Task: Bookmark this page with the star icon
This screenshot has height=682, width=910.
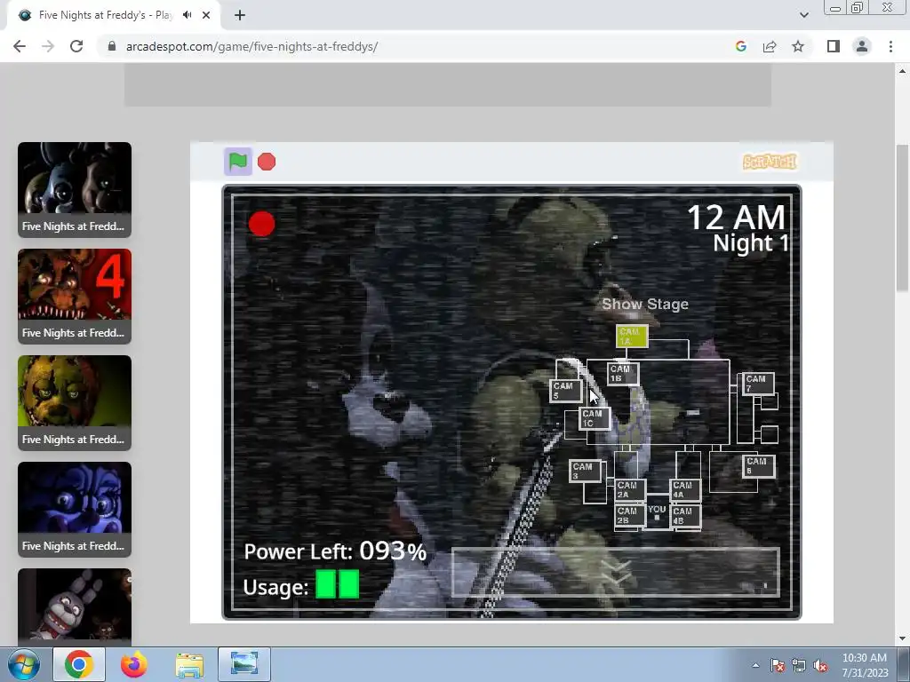Action: [x=798, y=46]
